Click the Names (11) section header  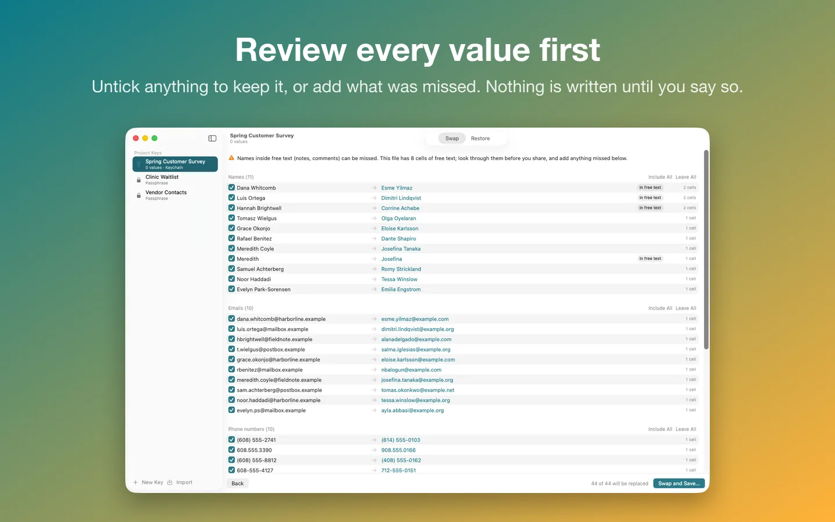point(241,177)
